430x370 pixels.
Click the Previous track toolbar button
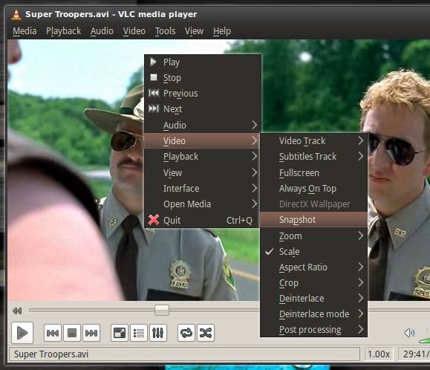53,333
